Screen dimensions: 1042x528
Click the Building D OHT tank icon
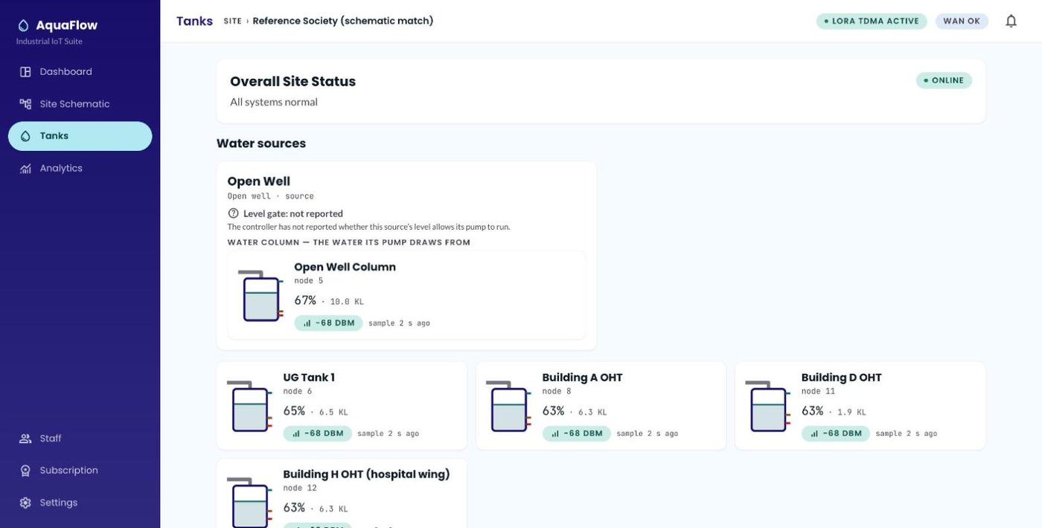[768, 406]
